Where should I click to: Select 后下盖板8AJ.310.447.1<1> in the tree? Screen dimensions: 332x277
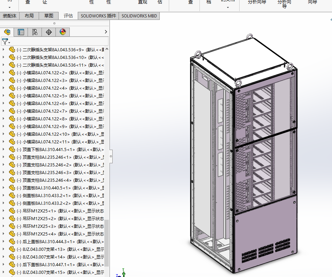(x=60, y=264)
